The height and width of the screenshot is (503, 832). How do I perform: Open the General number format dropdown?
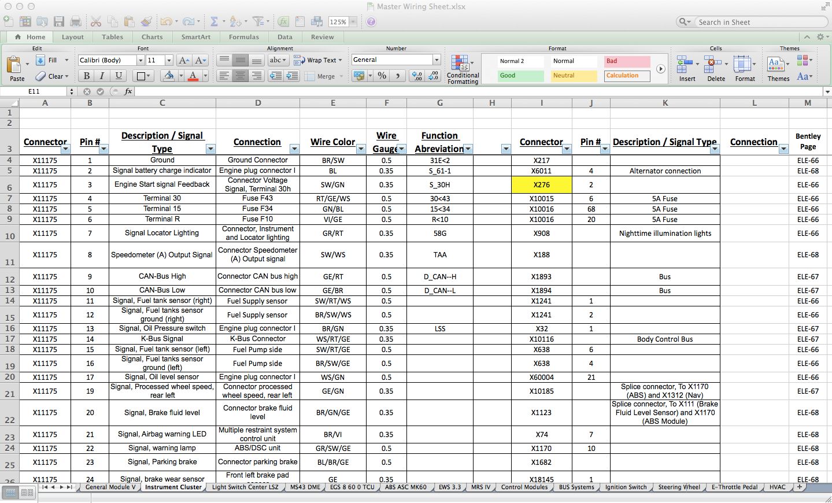437,60
